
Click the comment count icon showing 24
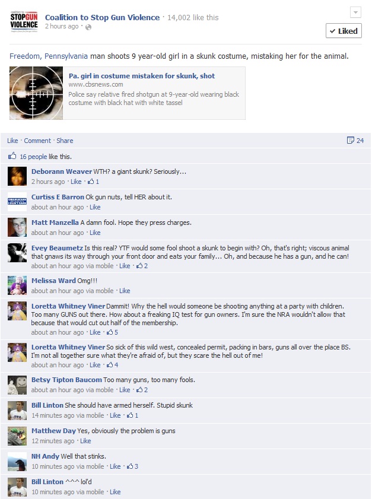(355, 141)
